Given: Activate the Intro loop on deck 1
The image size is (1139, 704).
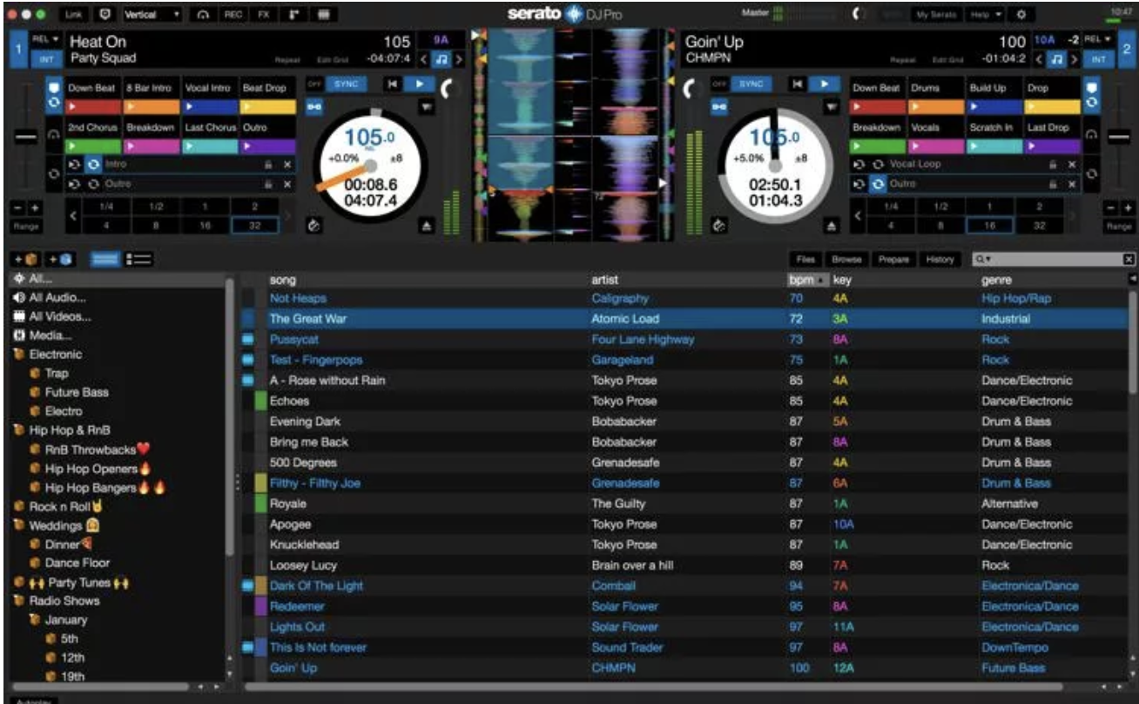Looking at the screenshot, I should (92, 164).
